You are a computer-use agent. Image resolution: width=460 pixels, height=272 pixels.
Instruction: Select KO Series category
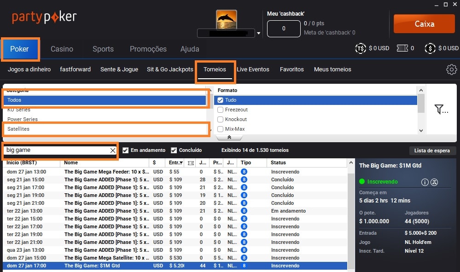(x=105, y=110)
